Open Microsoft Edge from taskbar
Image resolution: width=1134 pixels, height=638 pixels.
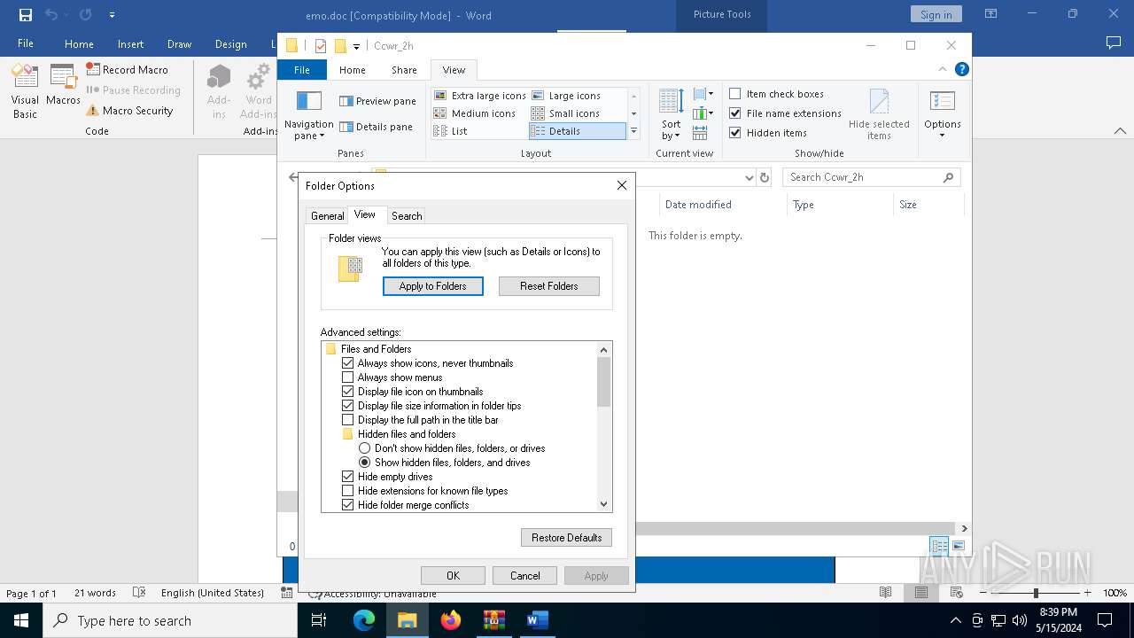(364, 620)
